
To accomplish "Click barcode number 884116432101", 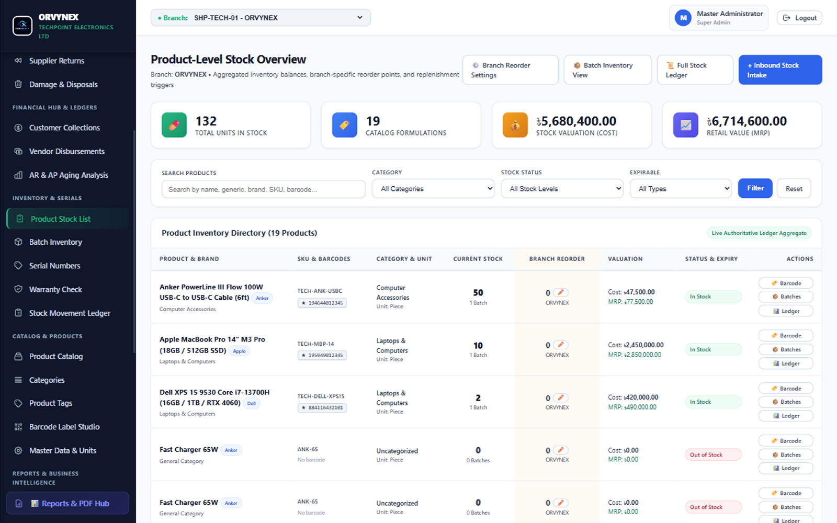I will (322, 408).
